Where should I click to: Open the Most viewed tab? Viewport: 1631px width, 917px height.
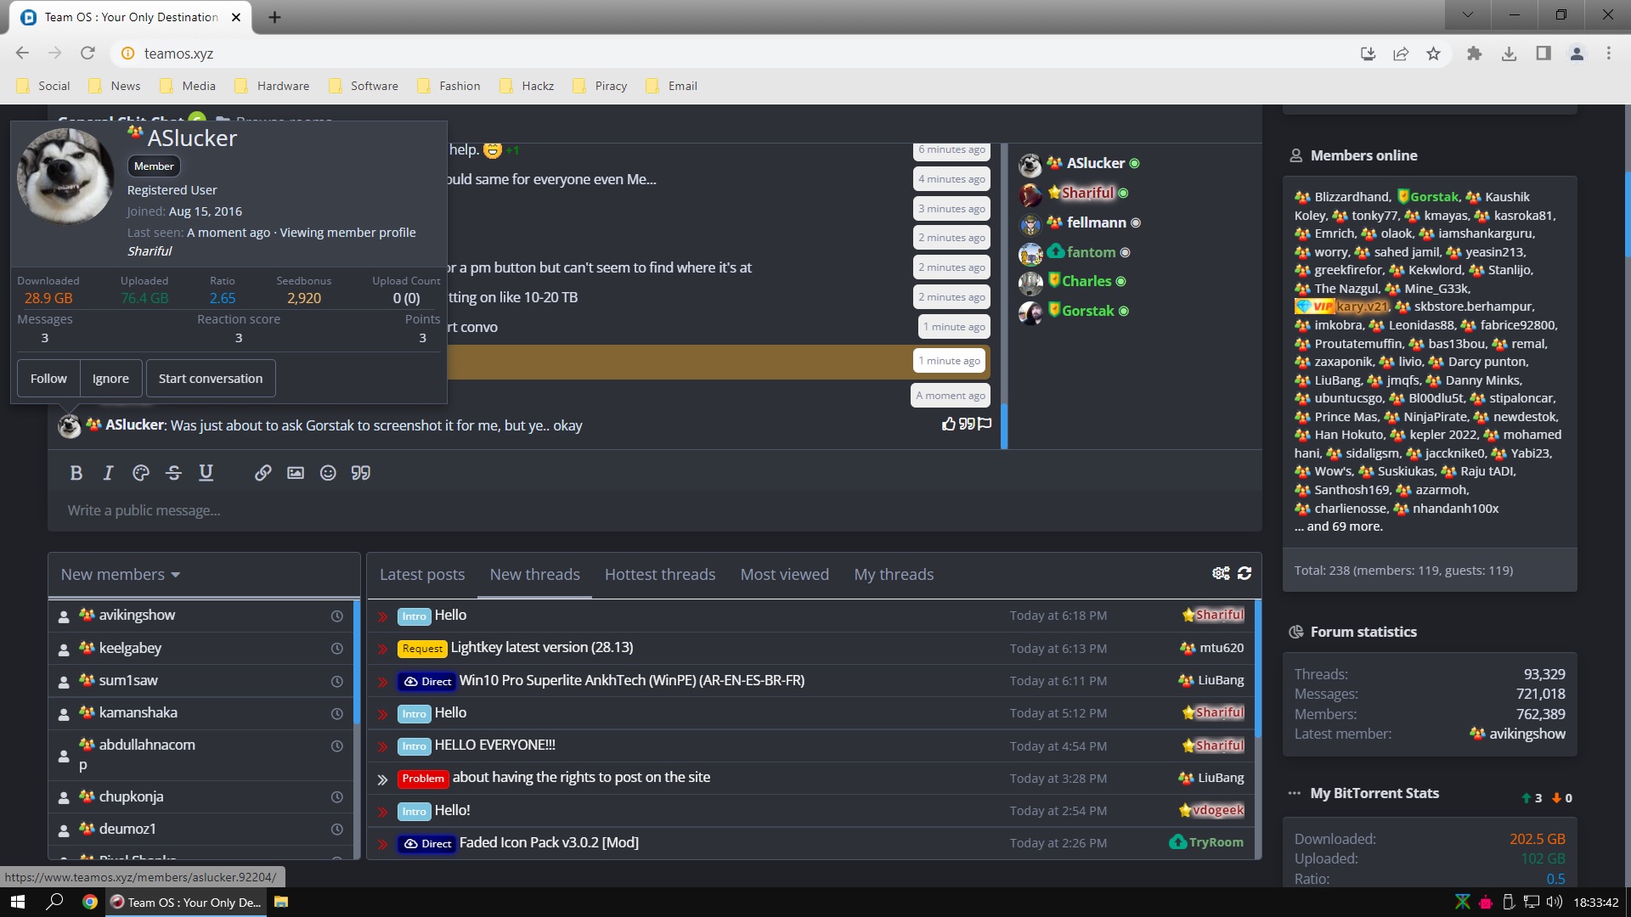click(784, 575)
